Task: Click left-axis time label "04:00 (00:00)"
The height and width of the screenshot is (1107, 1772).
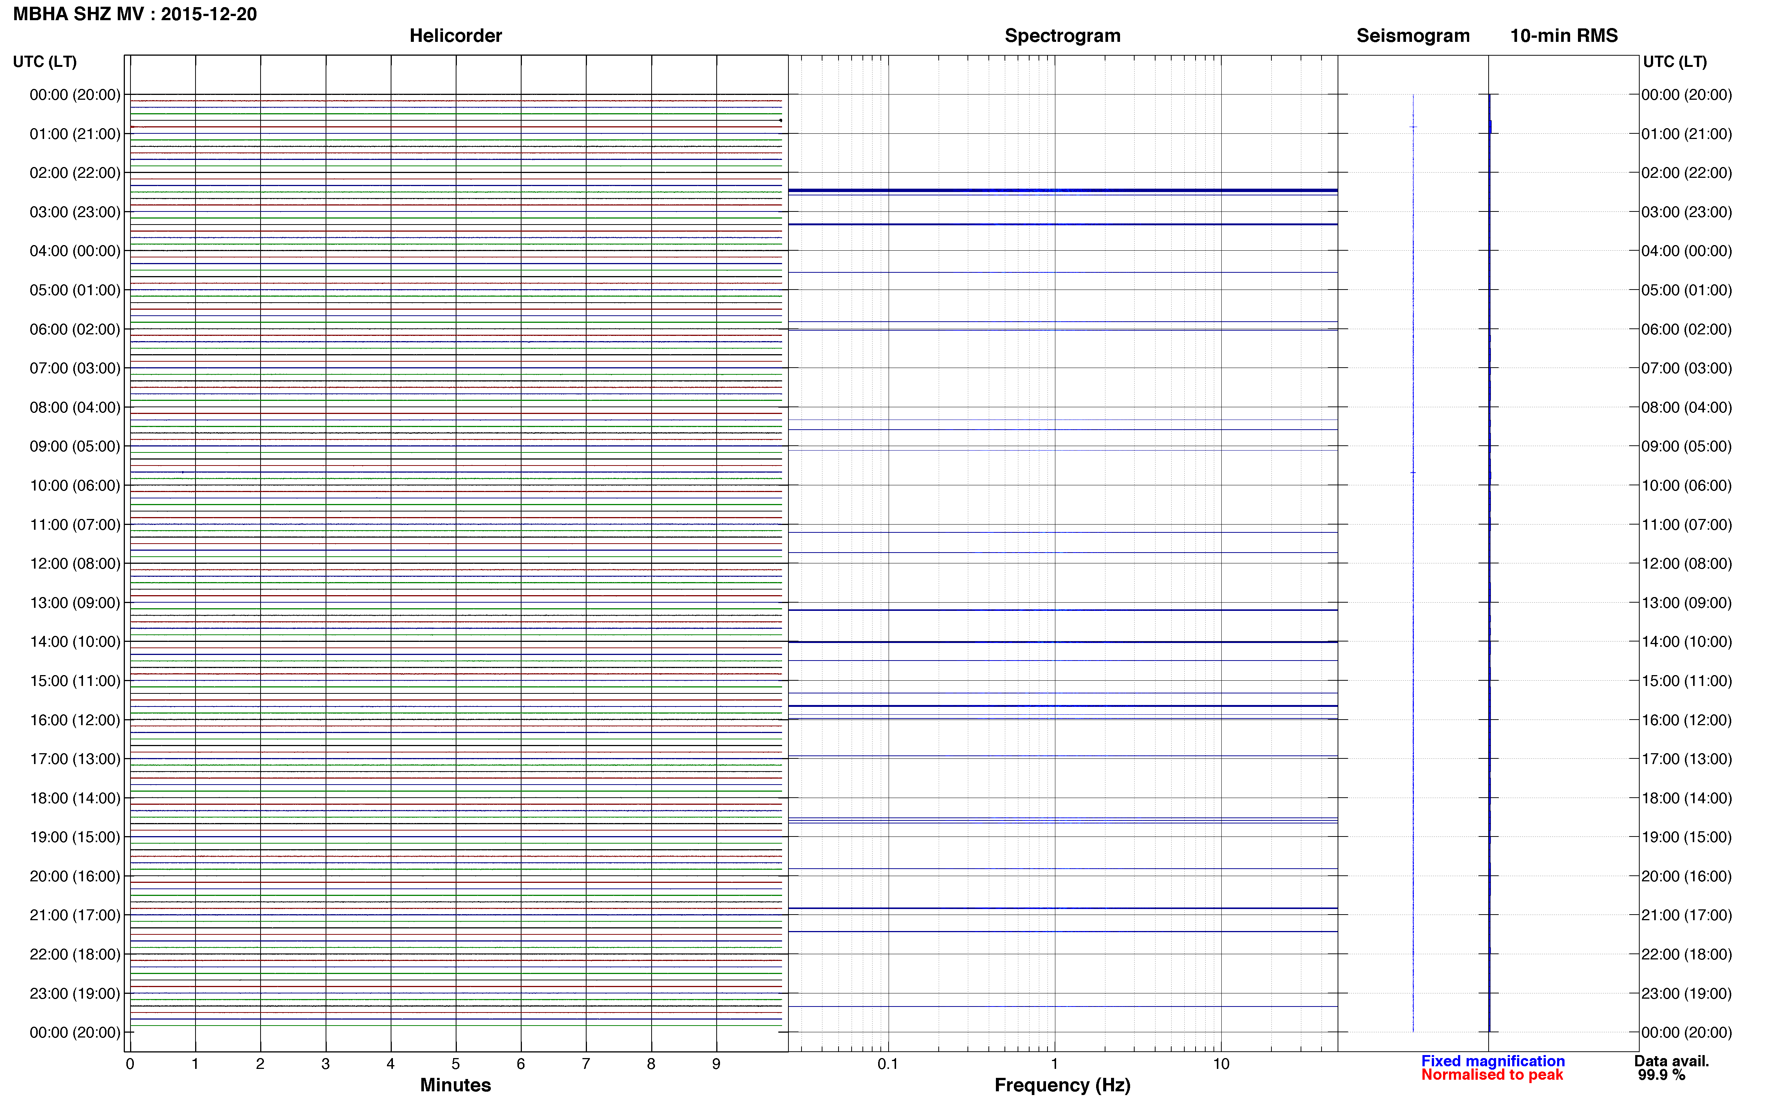Action: (75, 251)
